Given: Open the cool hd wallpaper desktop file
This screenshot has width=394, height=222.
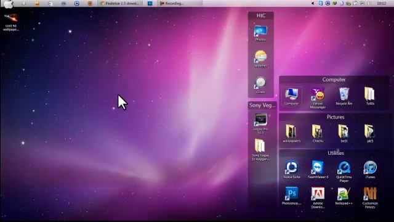Looking at the screenshot, I should coord(11,22).
